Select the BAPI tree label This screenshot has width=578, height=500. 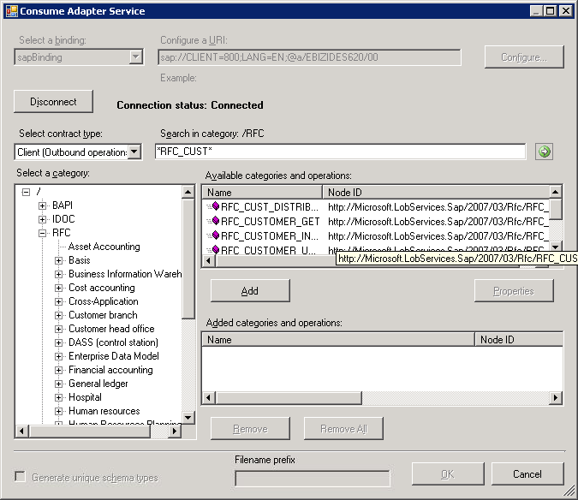[63, 205]
